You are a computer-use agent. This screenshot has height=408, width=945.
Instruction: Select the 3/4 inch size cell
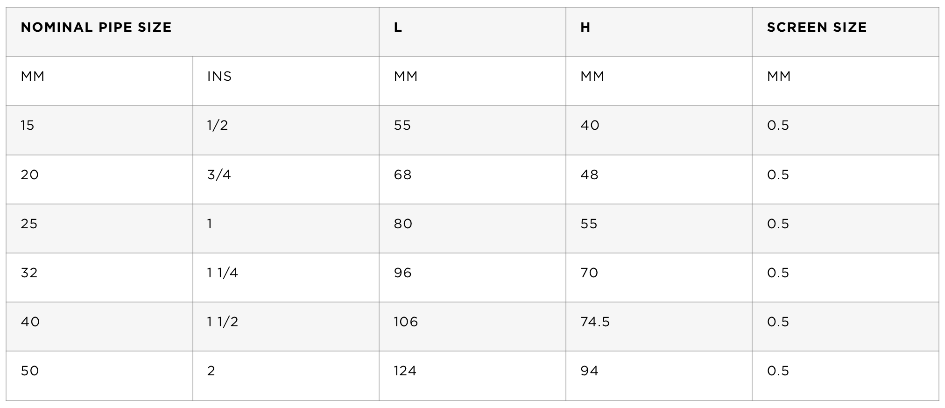286,179
